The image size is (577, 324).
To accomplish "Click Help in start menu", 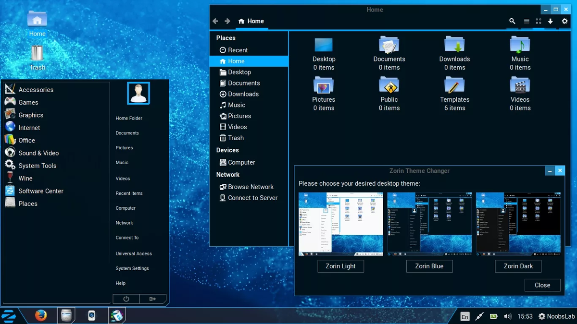I will (120, 283).
